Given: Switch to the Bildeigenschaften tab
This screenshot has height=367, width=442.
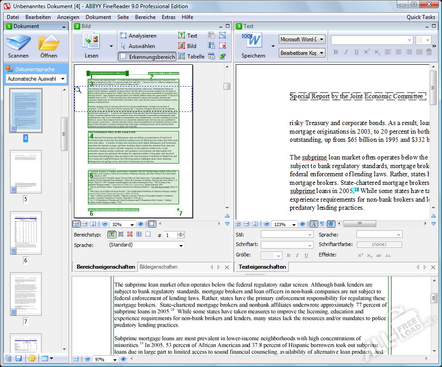Looking at the screenshot, I should pos(158,267).
